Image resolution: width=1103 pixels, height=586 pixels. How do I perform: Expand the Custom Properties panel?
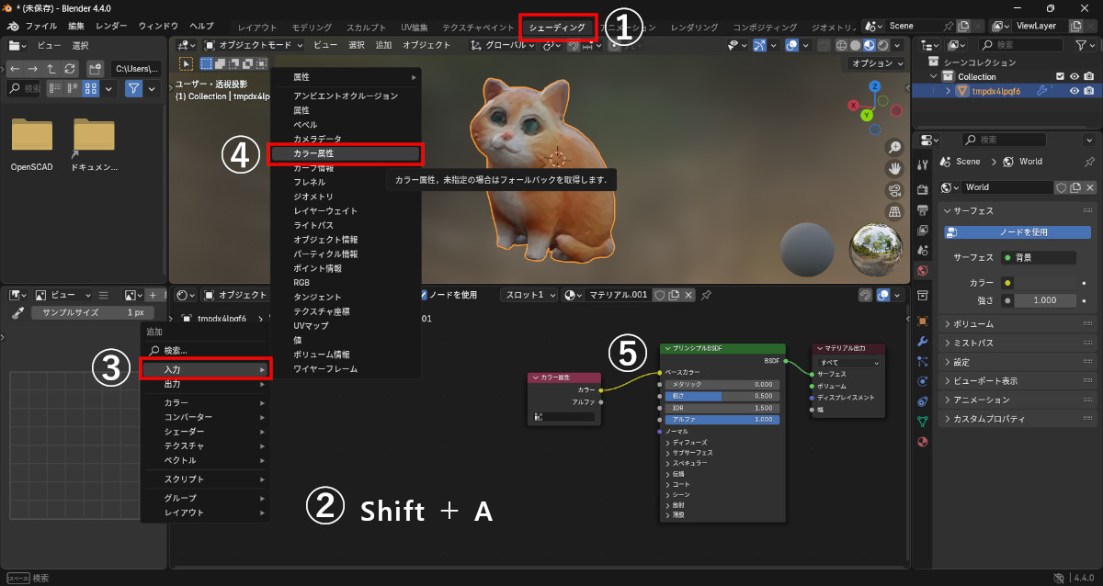point(1018,419)
